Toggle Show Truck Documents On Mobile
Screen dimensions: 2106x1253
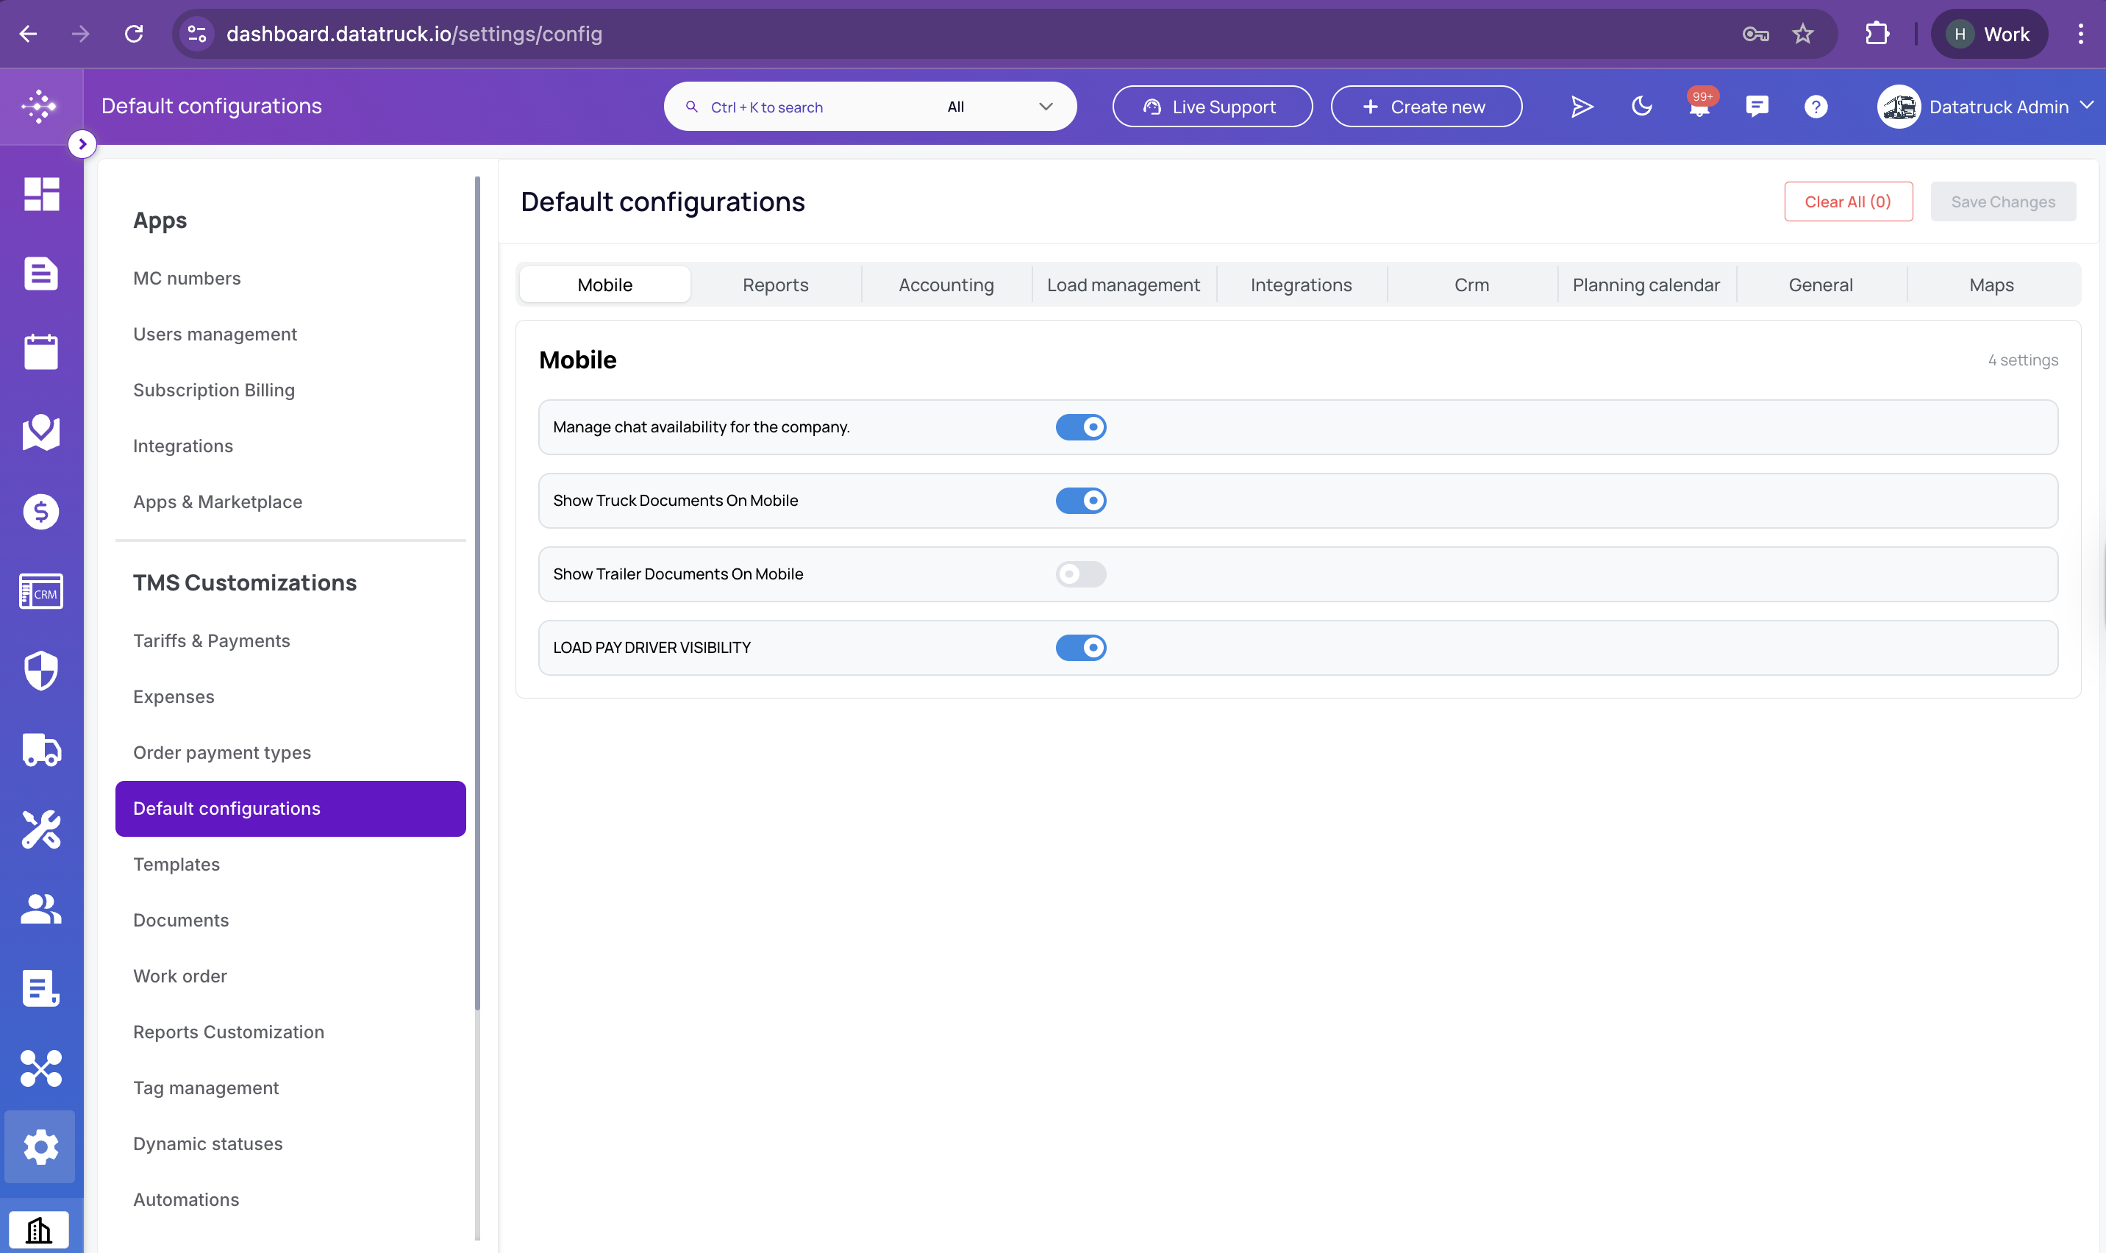1080,501
